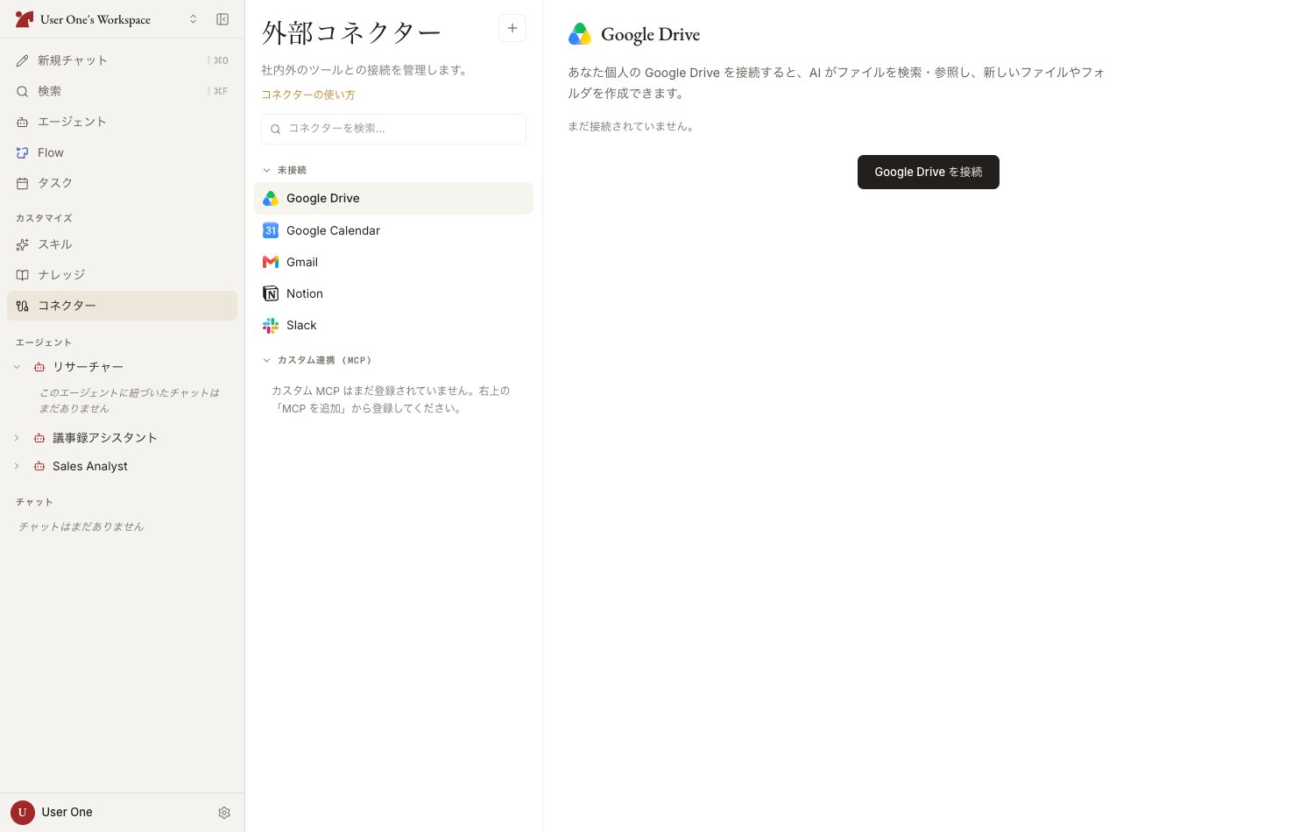Click the Flow workflow icon
Viewport: 1314px width, 832px height.
point(23,152)
